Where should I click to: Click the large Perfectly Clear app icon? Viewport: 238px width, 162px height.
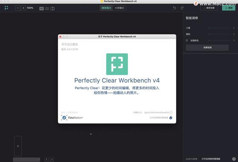[117, 64]
